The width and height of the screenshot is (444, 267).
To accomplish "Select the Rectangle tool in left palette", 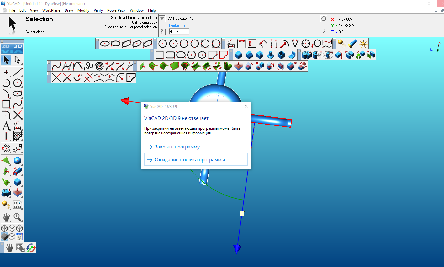I will (6, 104).
